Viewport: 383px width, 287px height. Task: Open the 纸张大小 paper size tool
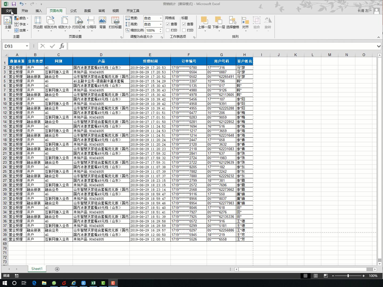64,23
